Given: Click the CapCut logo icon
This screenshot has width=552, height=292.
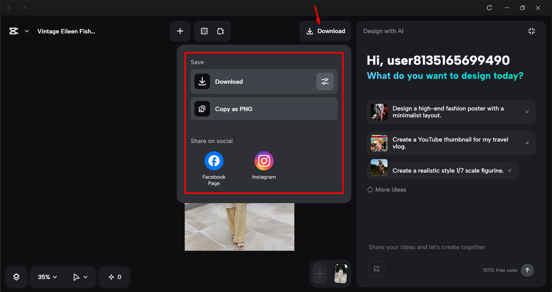Looking at the screenshot, I should (14, 31).
